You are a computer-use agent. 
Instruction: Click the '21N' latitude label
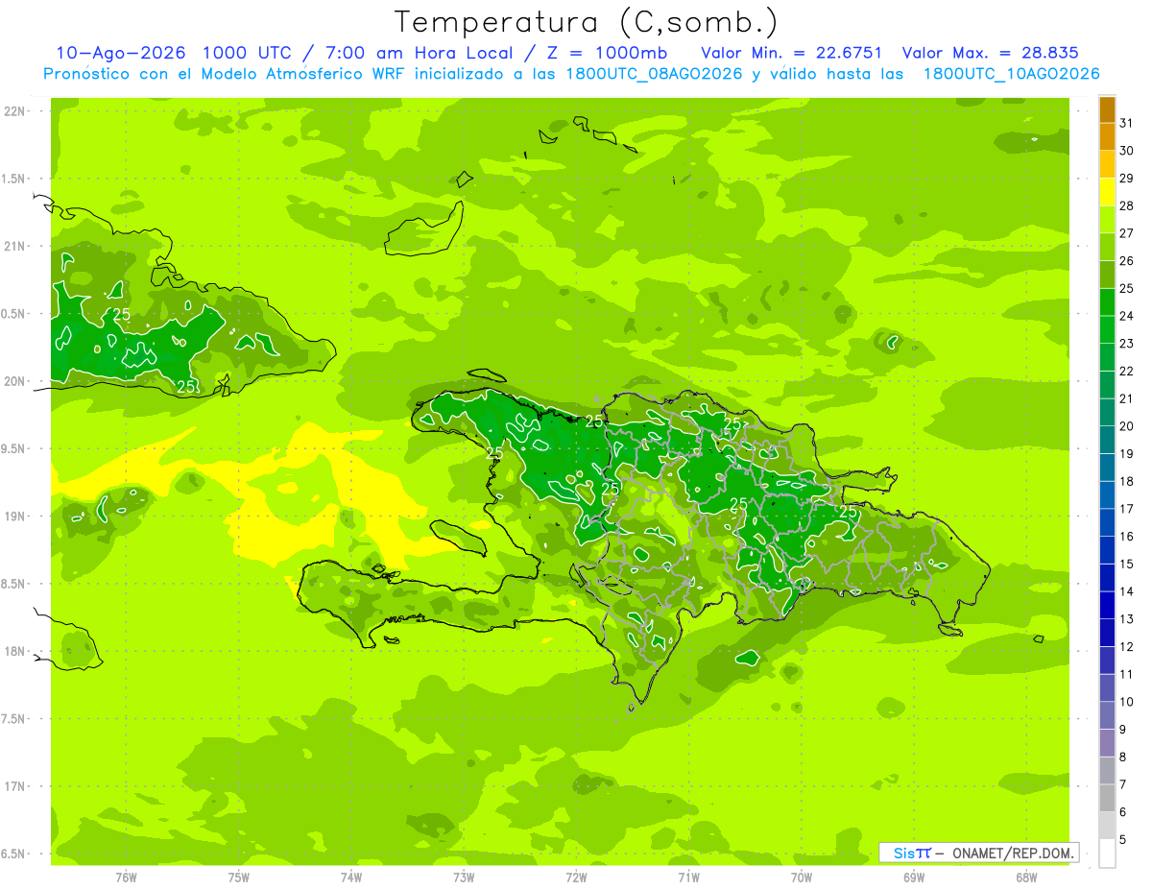click(x=16, y=247)
